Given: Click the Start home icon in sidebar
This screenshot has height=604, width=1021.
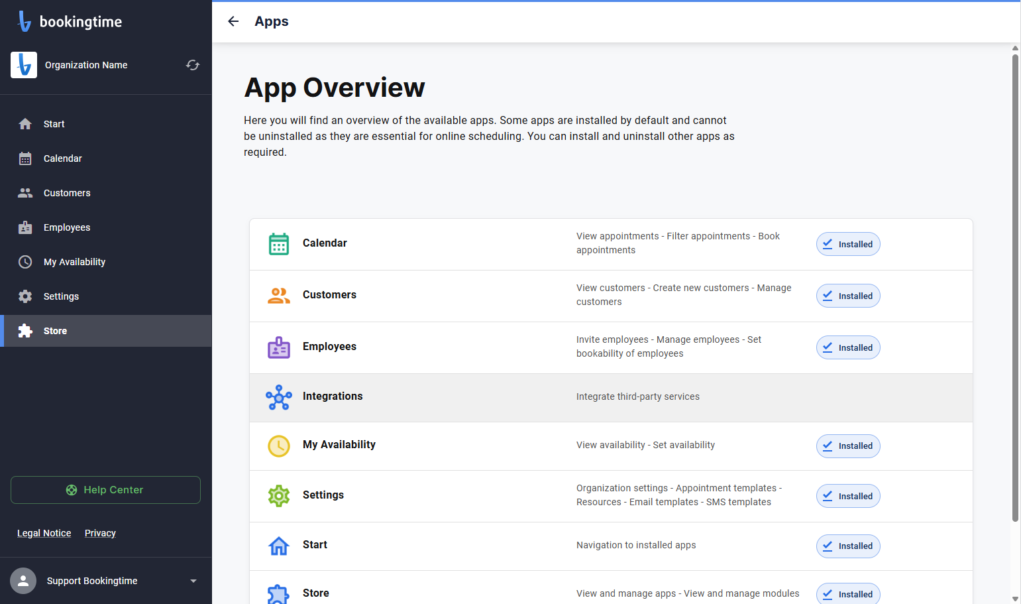Looking at the screenshot, I should [25, 124].
